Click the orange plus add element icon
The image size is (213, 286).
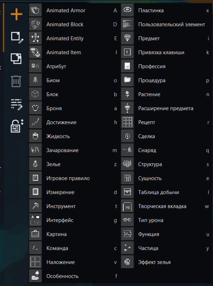tap(16, 14)
